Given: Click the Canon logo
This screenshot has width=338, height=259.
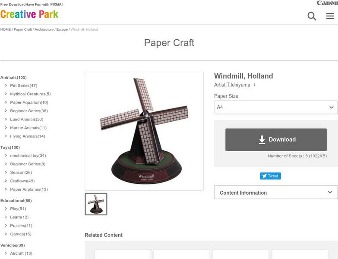Looking at the screenshot, I should tap(327, 3).
